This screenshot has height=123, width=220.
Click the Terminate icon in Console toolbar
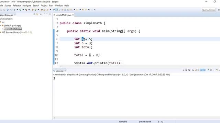(183, 70)
